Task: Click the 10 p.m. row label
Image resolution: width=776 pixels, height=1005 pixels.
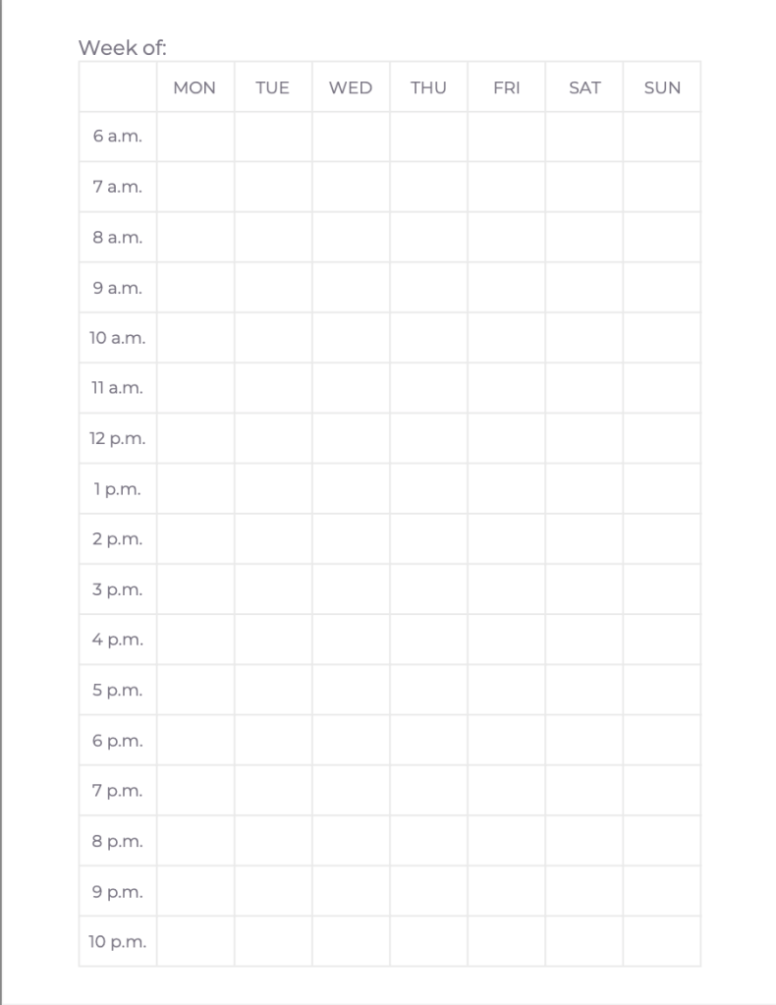Action: pyautogui.click(x=118, y=941)
